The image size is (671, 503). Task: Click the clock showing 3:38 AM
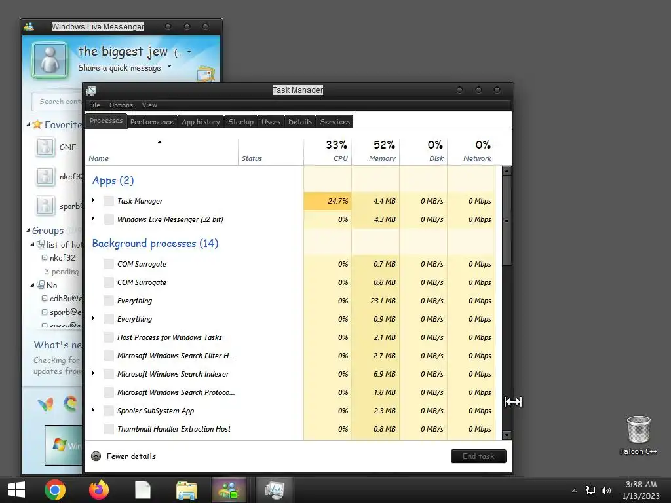click(641, 485)
